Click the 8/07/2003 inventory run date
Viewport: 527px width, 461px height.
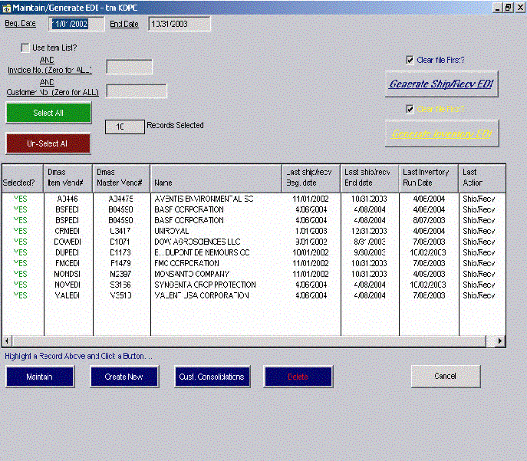pyautogui.click(x=429, y=220)
